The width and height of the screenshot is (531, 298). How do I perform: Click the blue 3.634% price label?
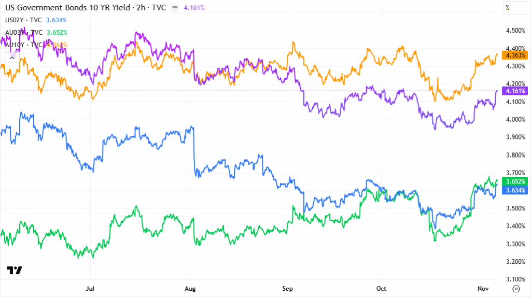(515, 190)
